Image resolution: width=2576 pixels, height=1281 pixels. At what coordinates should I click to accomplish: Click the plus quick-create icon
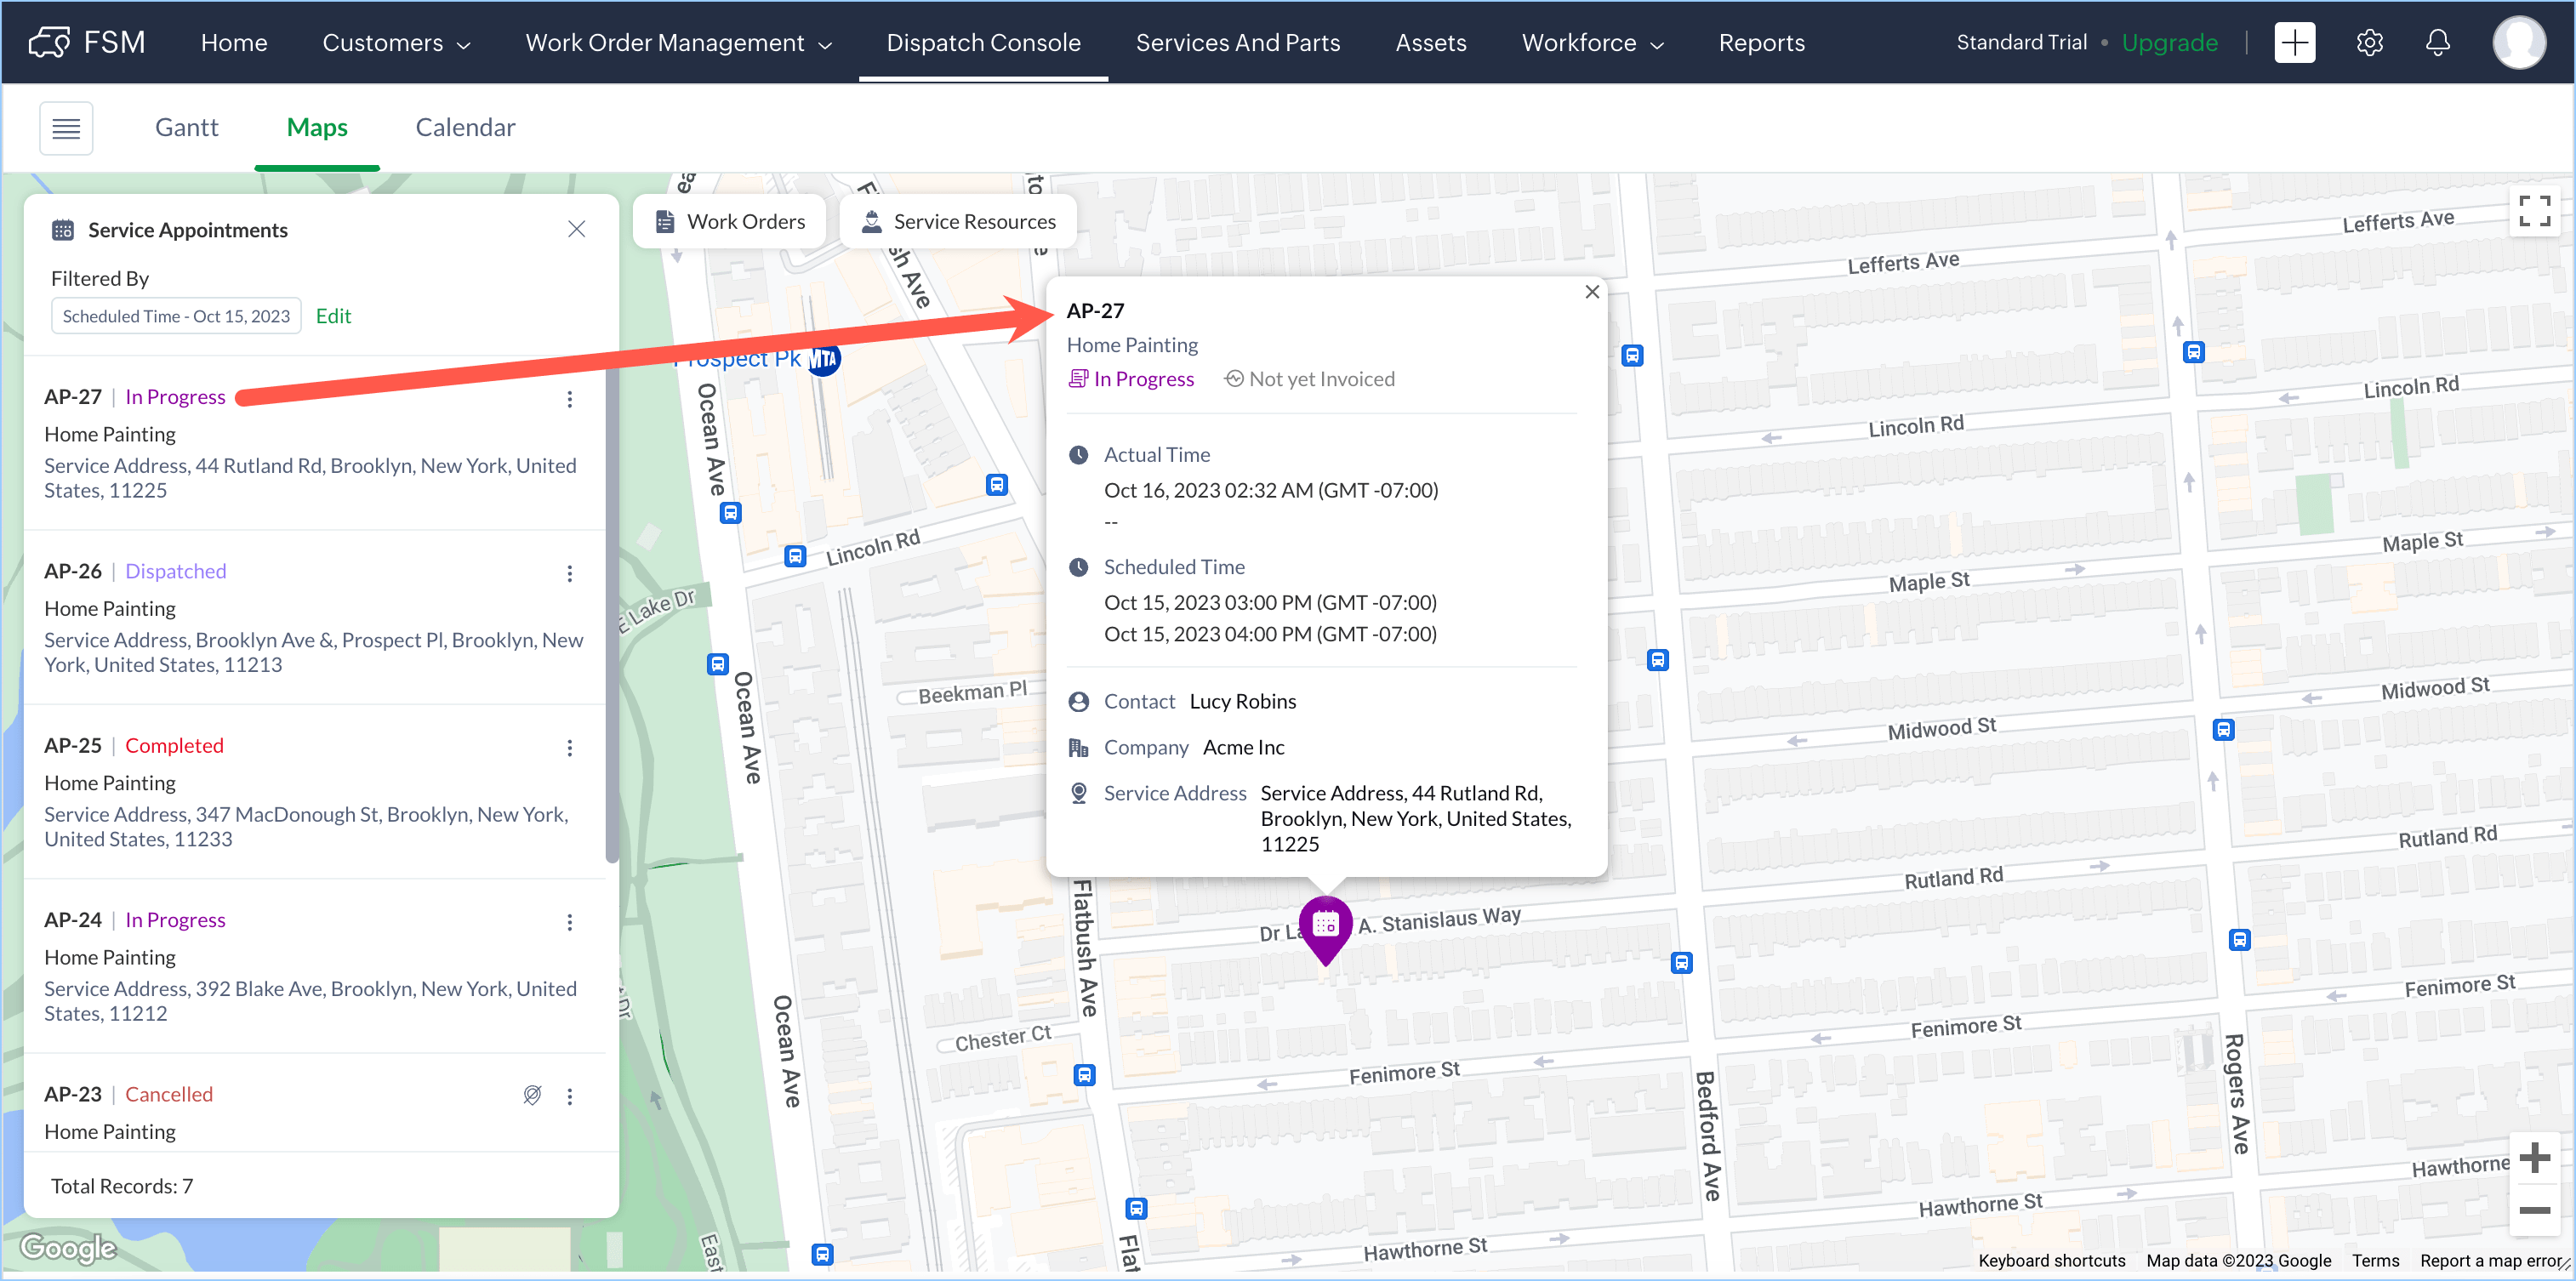click(2294, 43)
